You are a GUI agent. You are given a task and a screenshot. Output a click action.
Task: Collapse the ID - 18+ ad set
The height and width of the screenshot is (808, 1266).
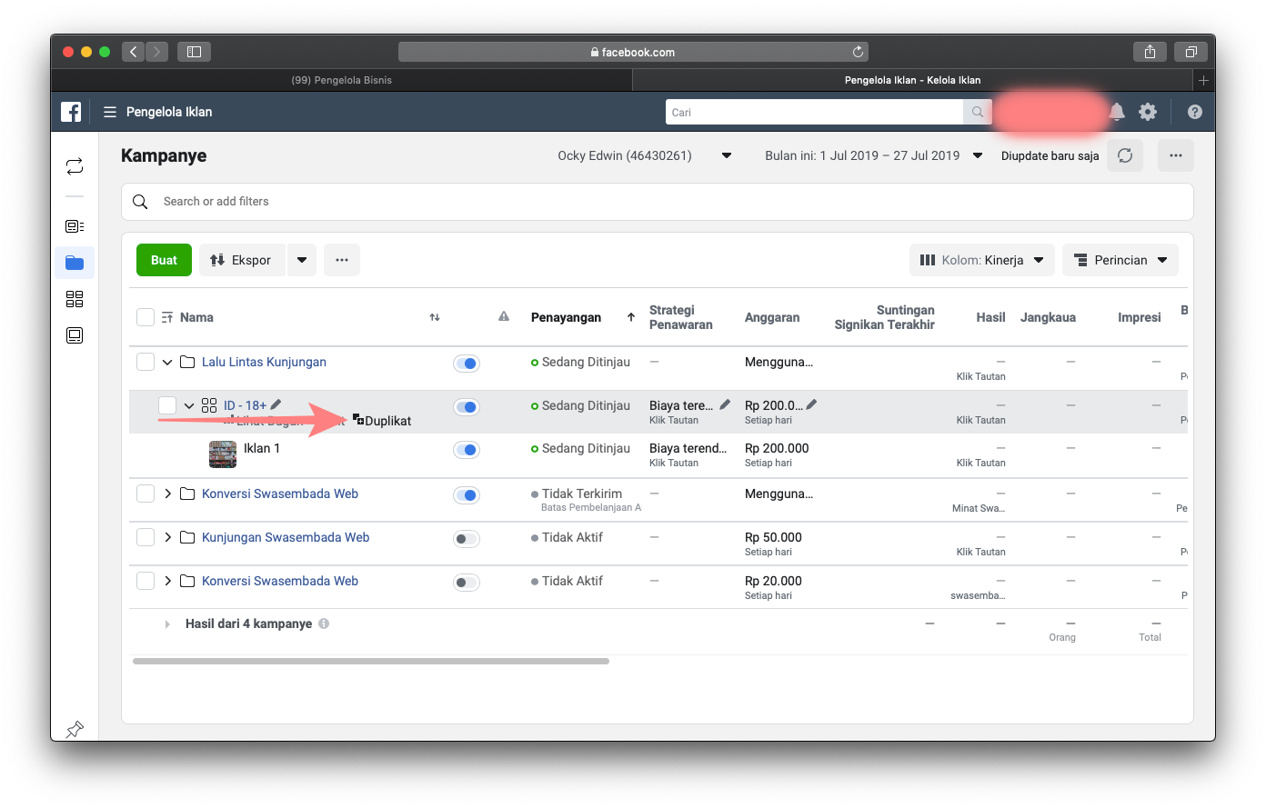coord(189,405)
